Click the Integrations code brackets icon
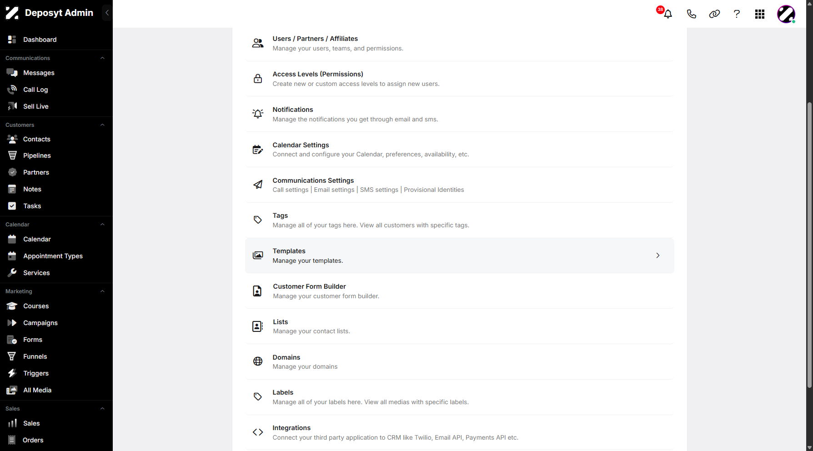This screenshot has height=451, width=813. coord(258,432)
